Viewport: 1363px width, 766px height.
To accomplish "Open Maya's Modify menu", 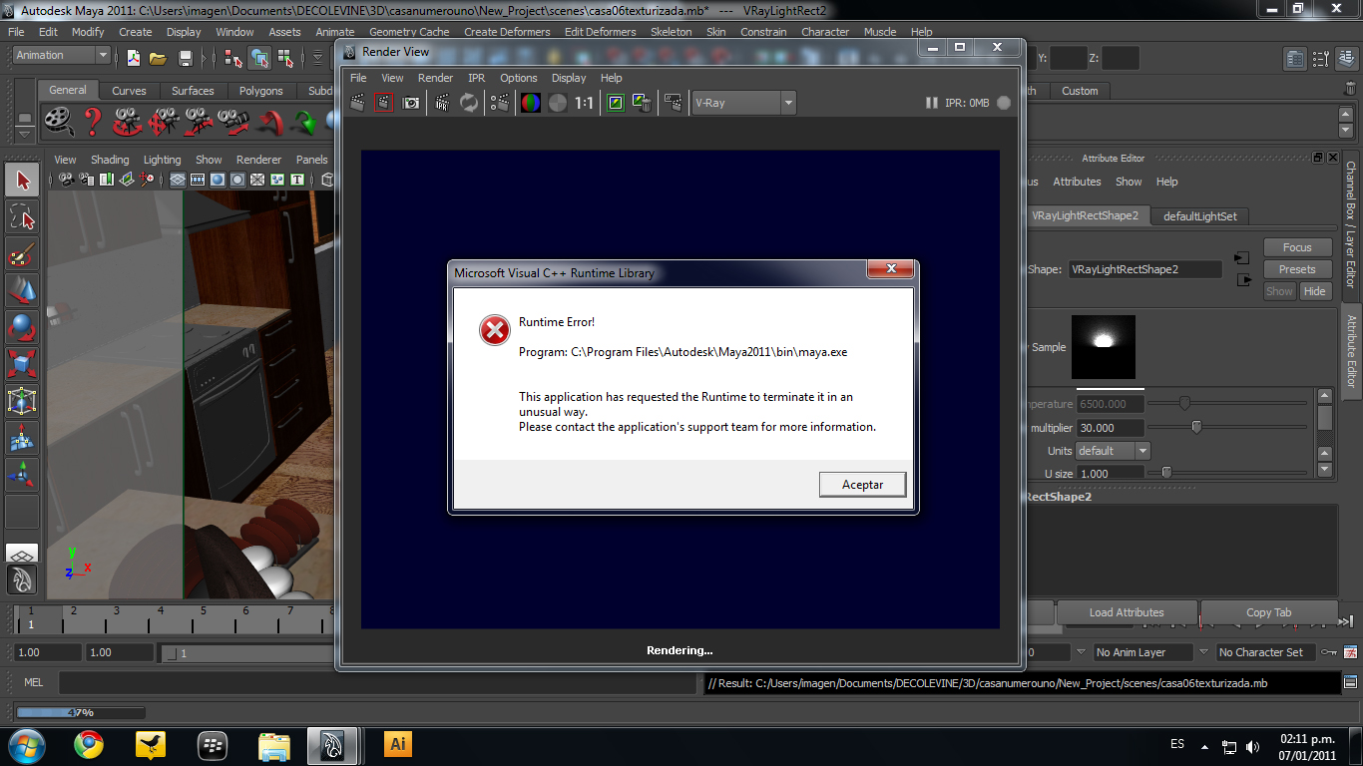I will coord(88,32).
